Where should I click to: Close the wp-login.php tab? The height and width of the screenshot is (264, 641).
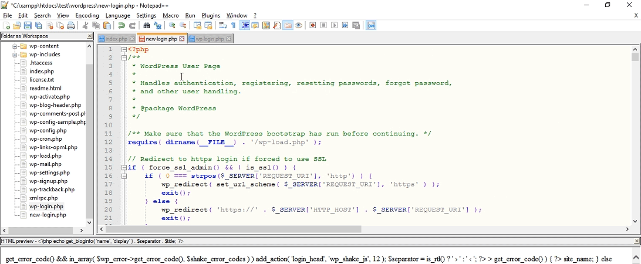(x=229, y=39)
